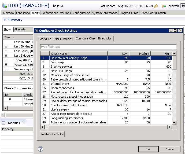
Task: Click the type filter text field
Action: click(108, 47)
